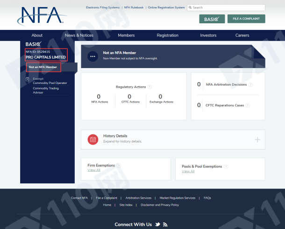Open the News & Notices menu

point(79,35)
